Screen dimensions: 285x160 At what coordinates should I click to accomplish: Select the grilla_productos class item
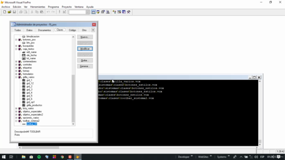pos(34,105)
